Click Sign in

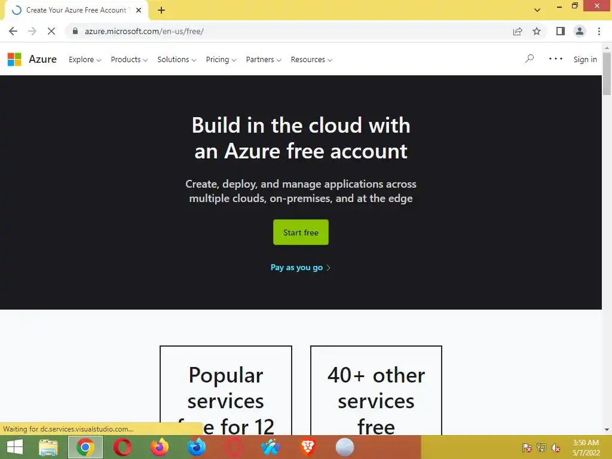(x=585, y=59)
